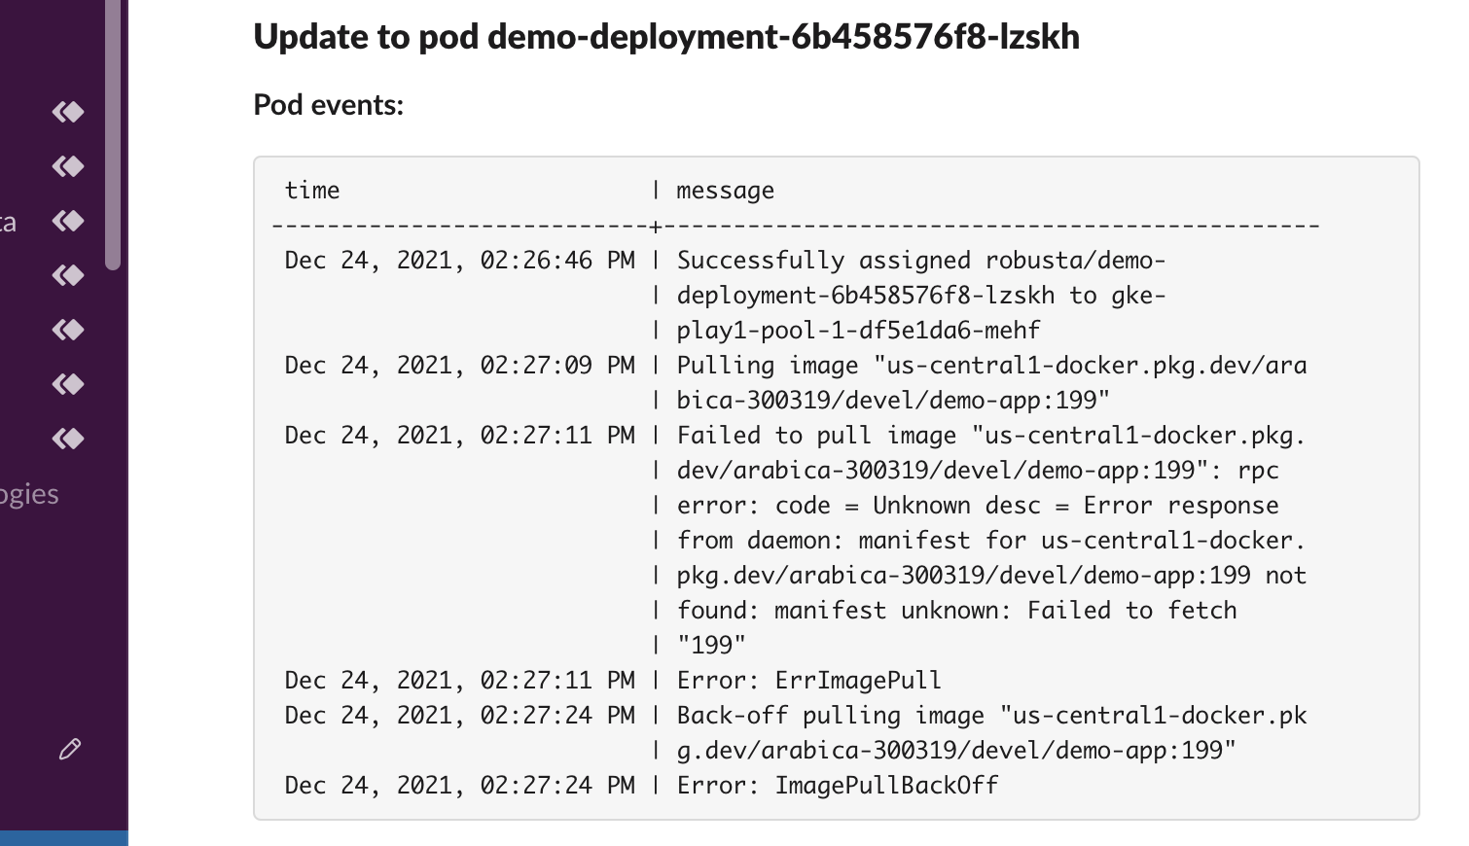Click the "message" column header

click(726, 191)
